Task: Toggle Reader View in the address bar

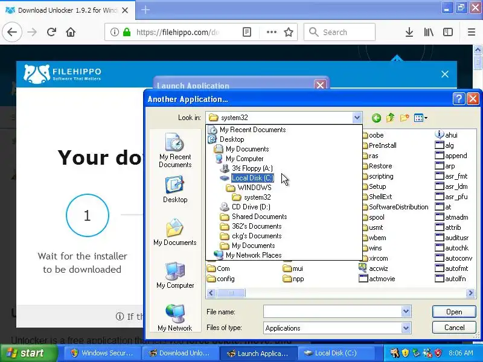Action: pos(247,32)
